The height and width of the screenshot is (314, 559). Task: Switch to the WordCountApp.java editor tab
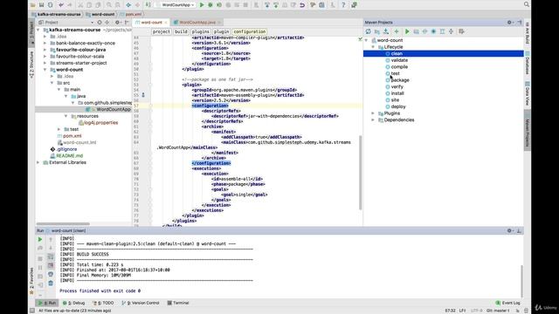coord(197,23)
